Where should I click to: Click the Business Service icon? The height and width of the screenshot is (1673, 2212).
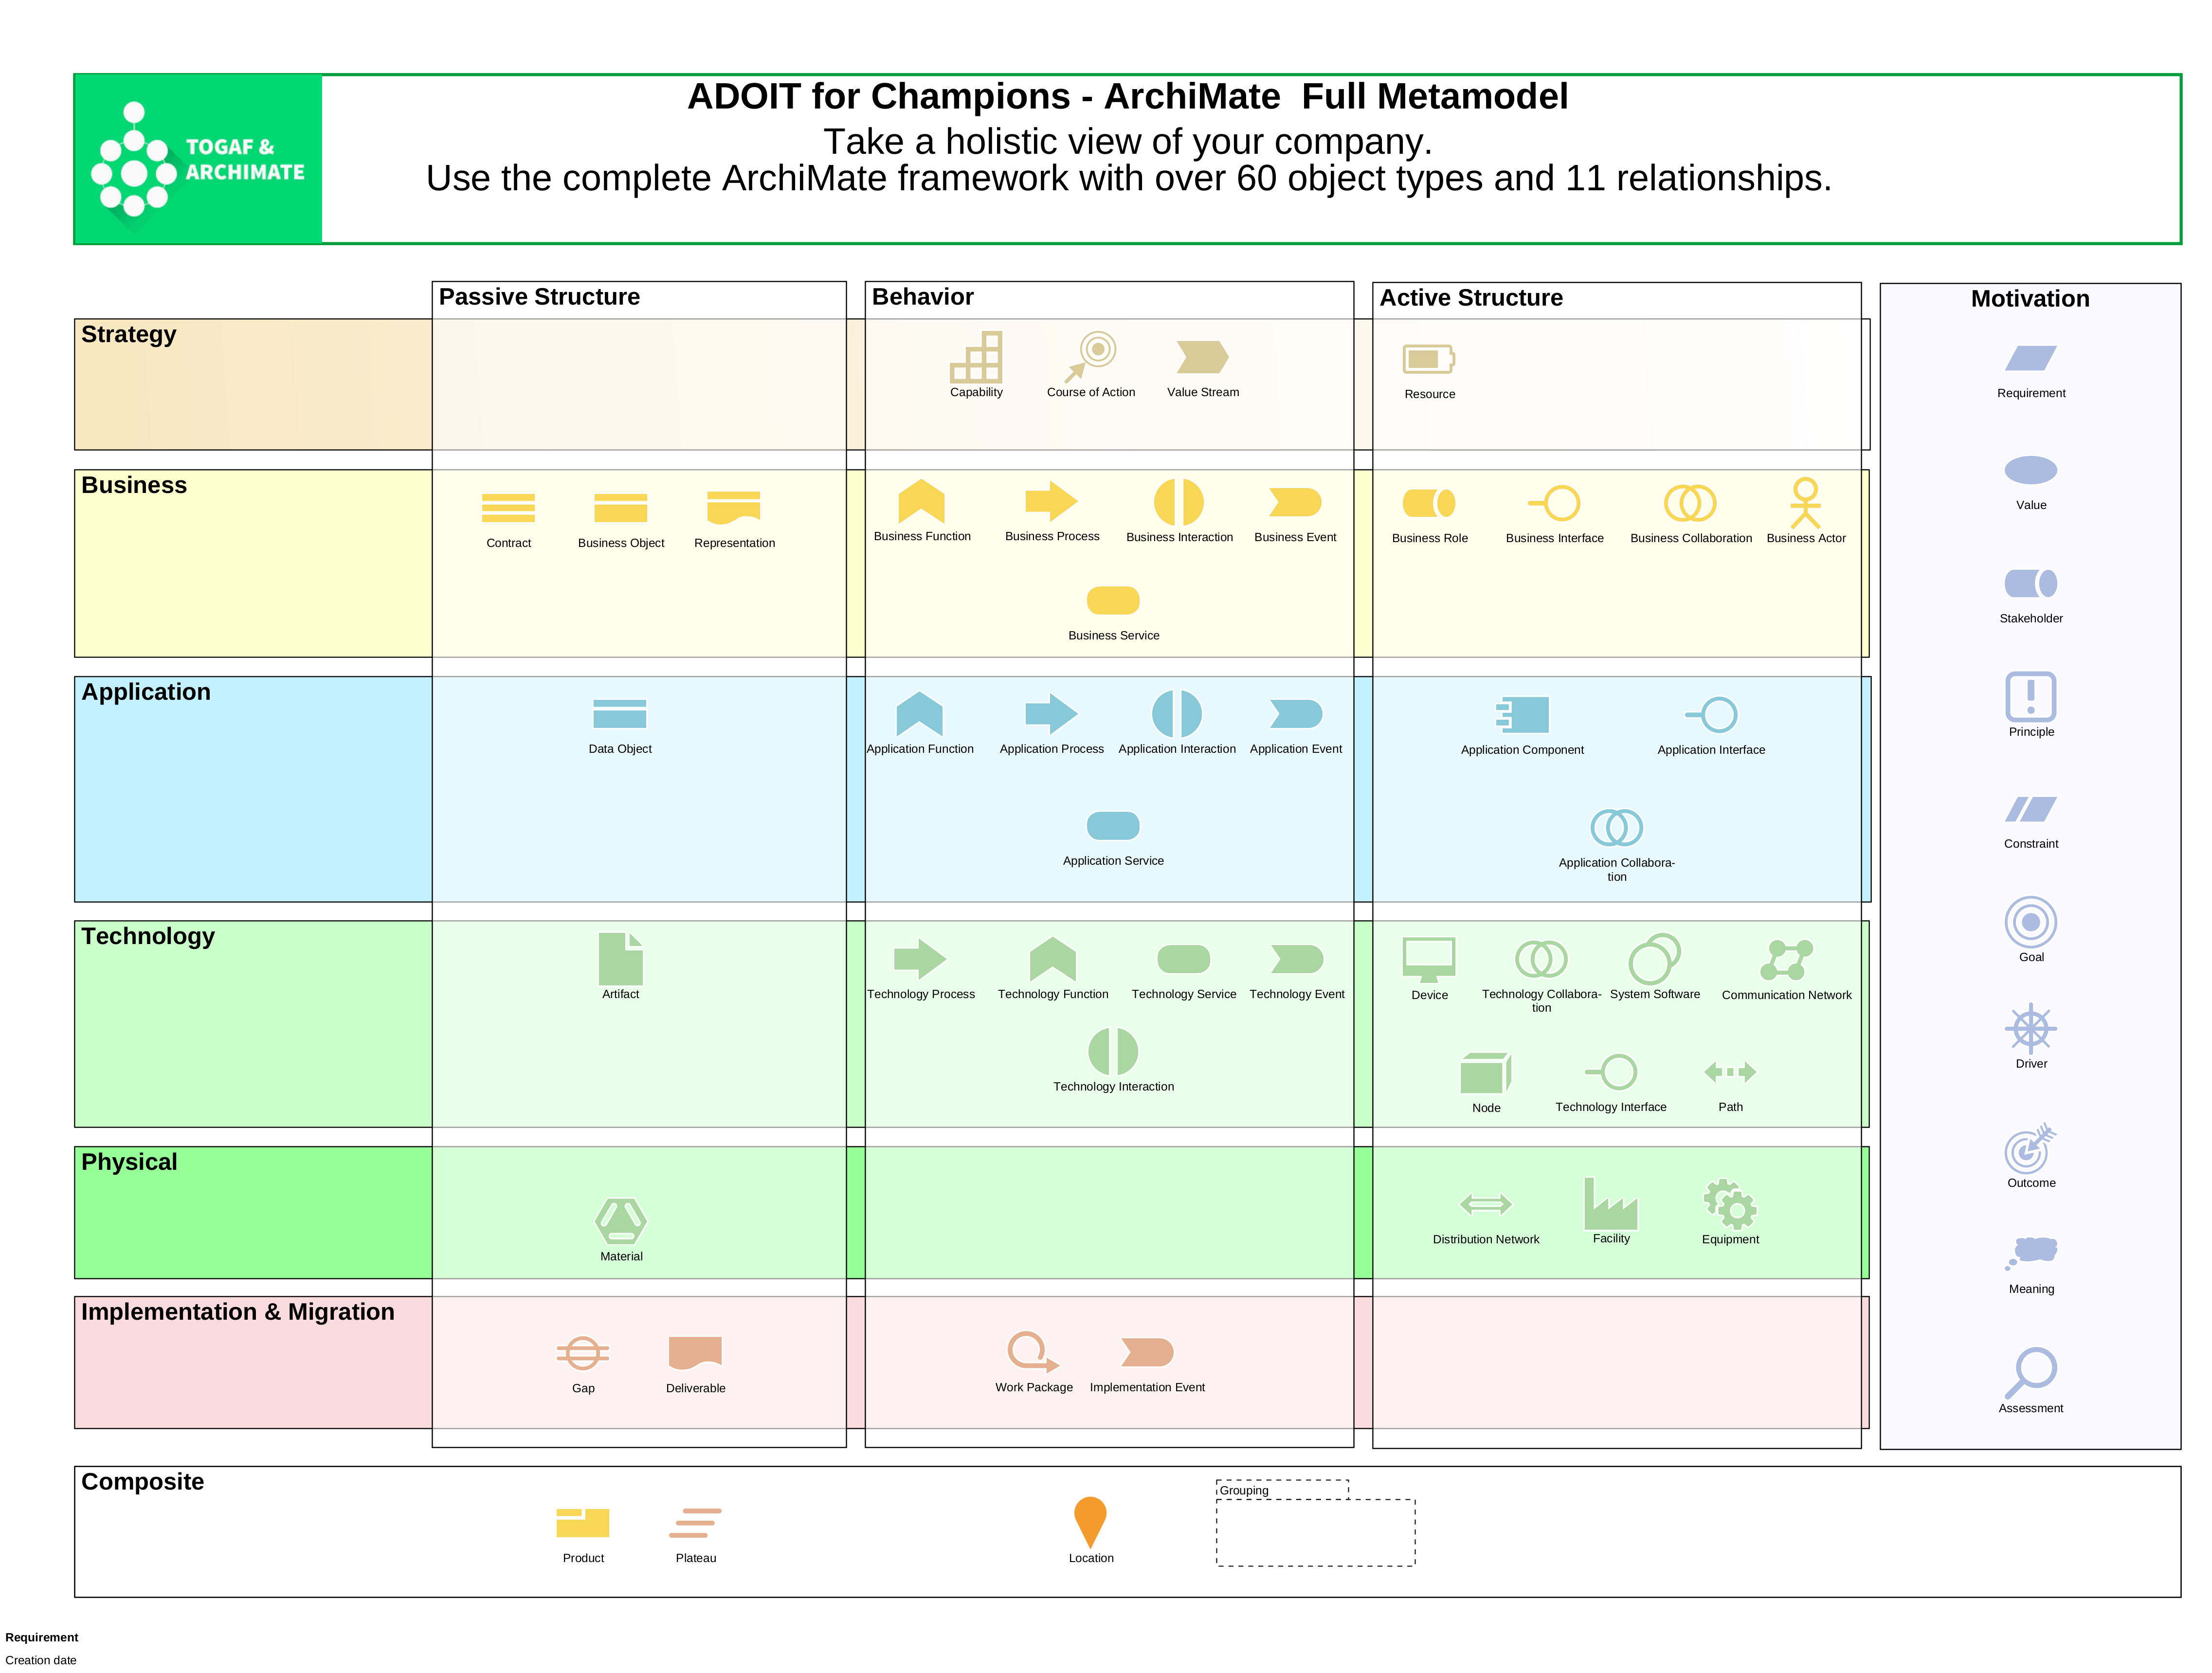[1113, 600]
